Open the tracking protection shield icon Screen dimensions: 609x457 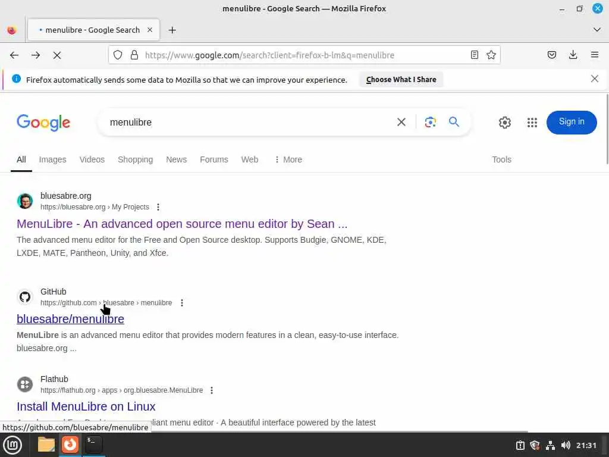[x=118, y=55]
